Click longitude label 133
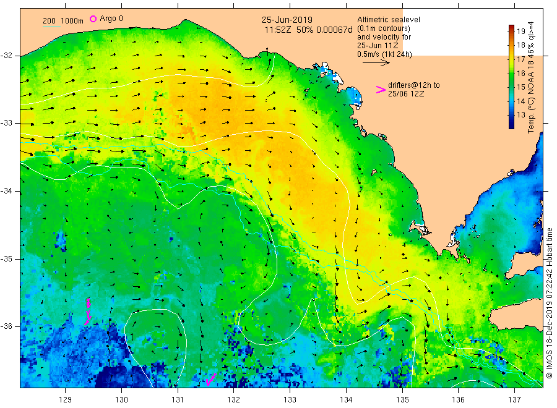 [290, 400]
